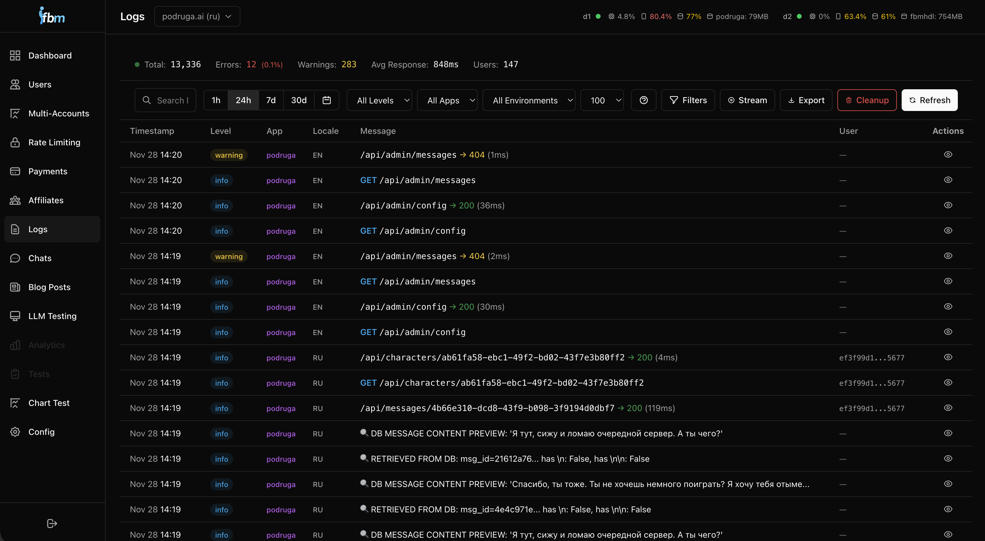This screenshot has height=541, width=985.
Task: Click the fbm logo
Action: 51,15
